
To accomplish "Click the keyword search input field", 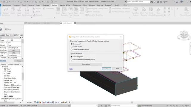I will (x=138, y=2).
